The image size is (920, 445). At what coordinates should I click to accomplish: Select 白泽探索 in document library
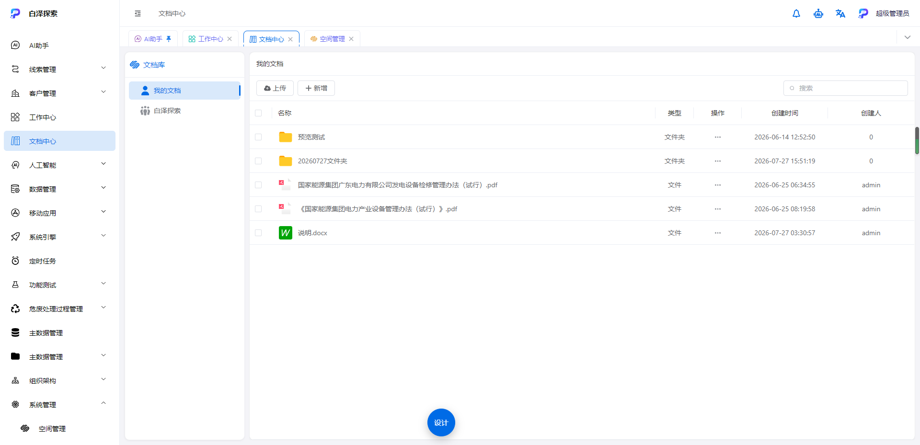[184, 111]
